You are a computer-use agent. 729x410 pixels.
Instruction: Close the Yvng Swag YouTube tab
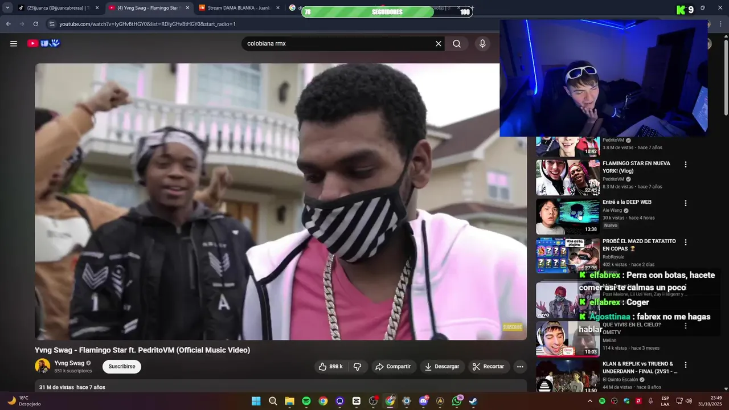[187, 8]
